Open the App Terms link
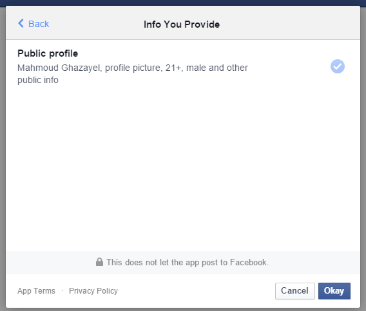 pos(37,290)
